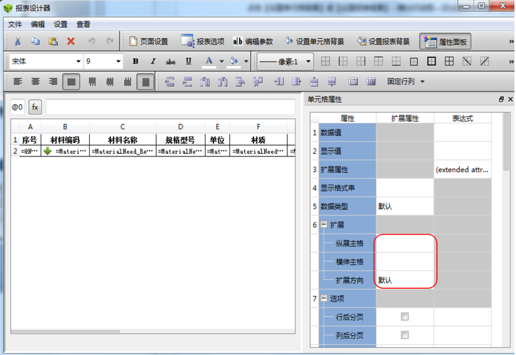Collapse the 扩展 property group
This screenshot has width=516, height=355.
click(324, 224)
